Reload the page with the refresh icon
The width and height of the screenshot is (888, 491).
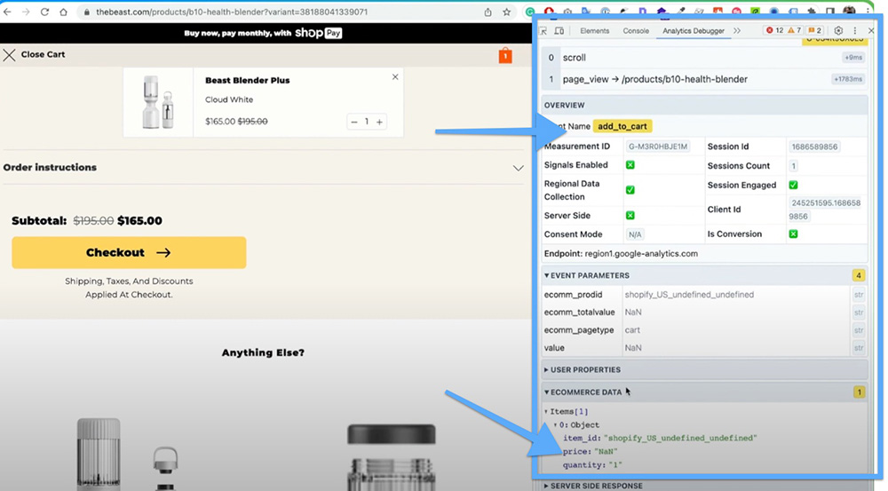[44, 12]
